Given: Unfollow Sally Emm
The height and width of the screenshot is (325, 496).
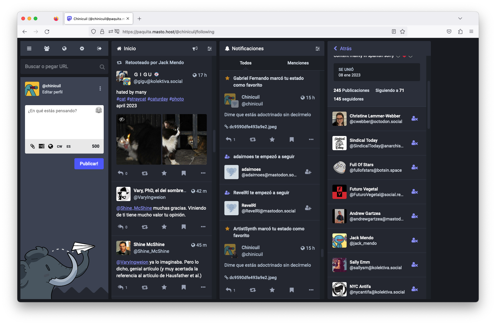Looking at the screenshot, I should click(x=415, y=265).
